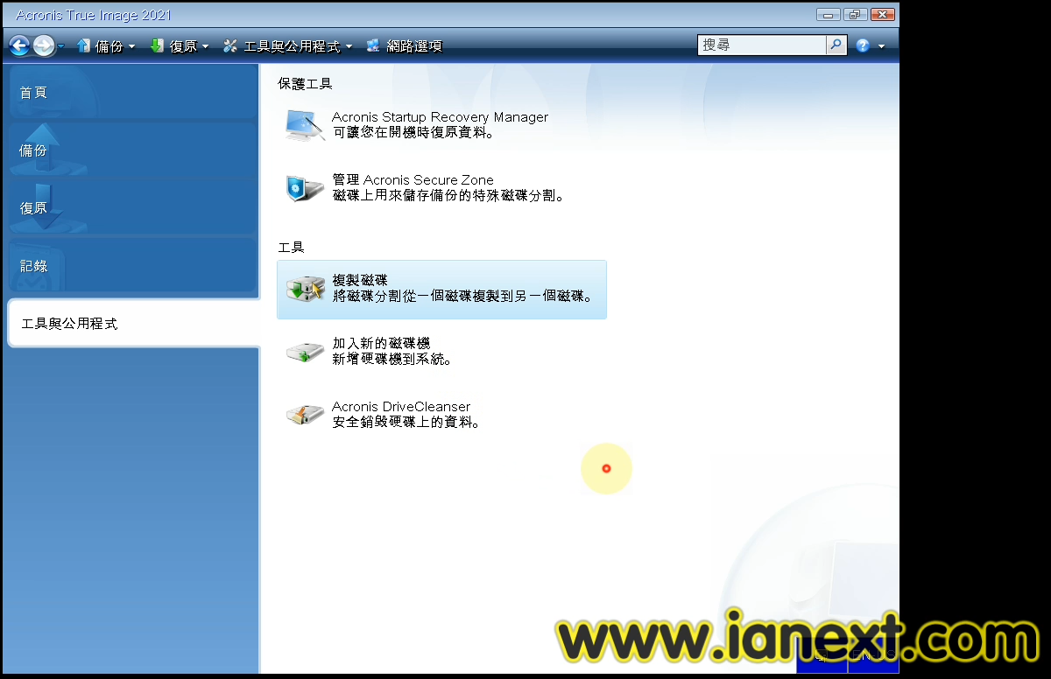Launch the 複製磁碟 tool
1051x679 pixels.
[x=441, y=289]
